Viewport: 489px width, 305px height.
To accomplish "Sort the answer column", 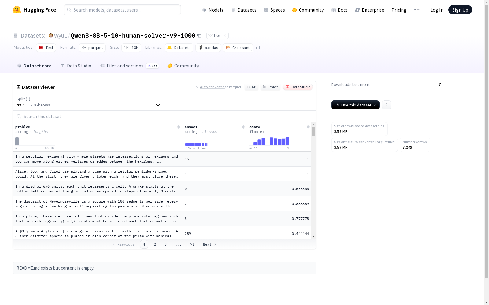I will (x=243, y=127).
